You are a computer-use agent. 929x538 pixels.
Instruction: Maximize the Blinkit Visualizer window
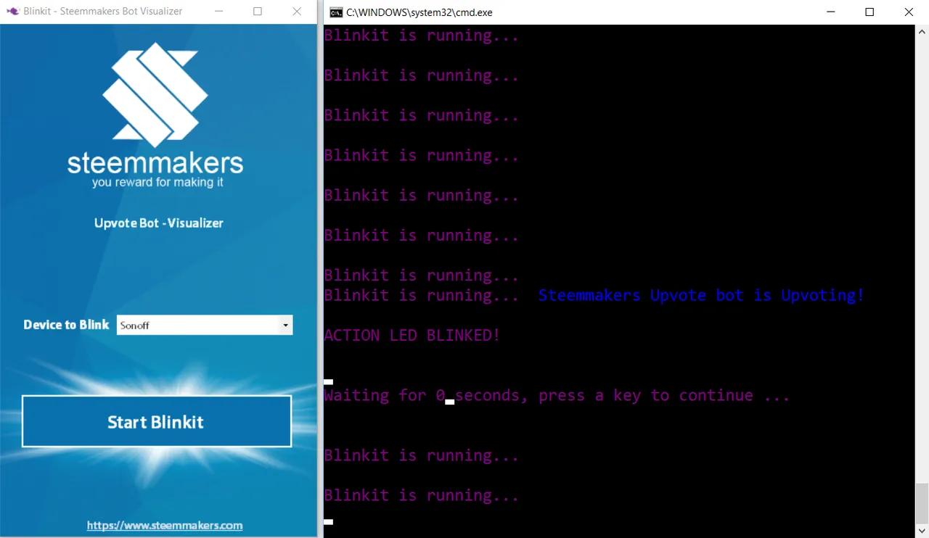click(x=258, y=12)
